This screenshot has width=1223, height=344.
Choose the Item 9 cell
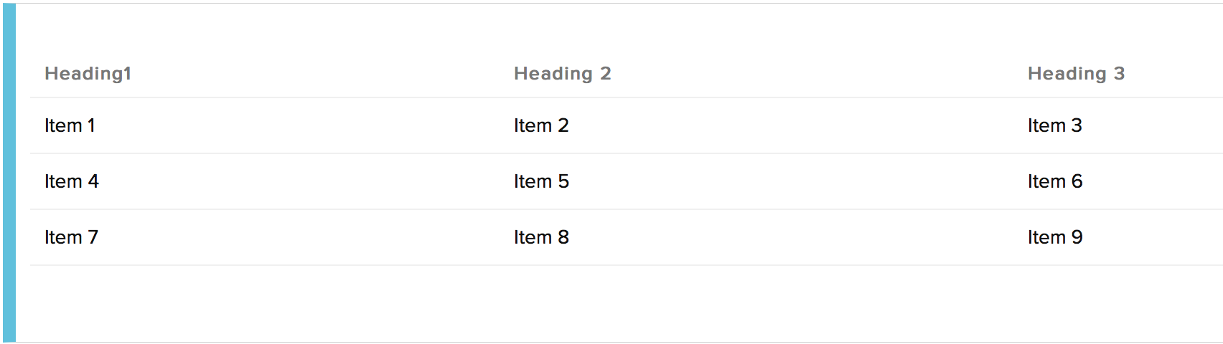point(1054,237)
